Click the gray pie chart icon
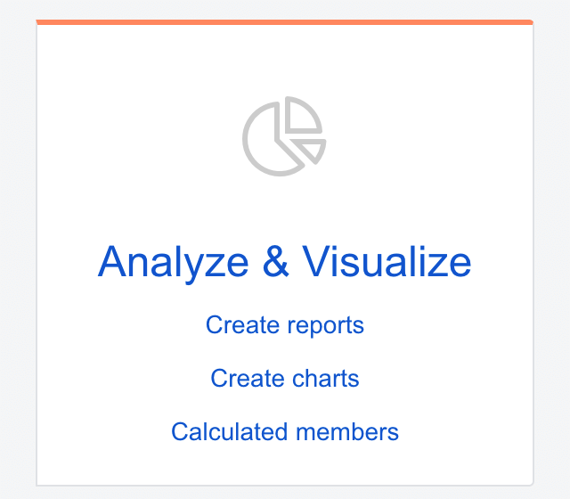 [x=284, y=136]
